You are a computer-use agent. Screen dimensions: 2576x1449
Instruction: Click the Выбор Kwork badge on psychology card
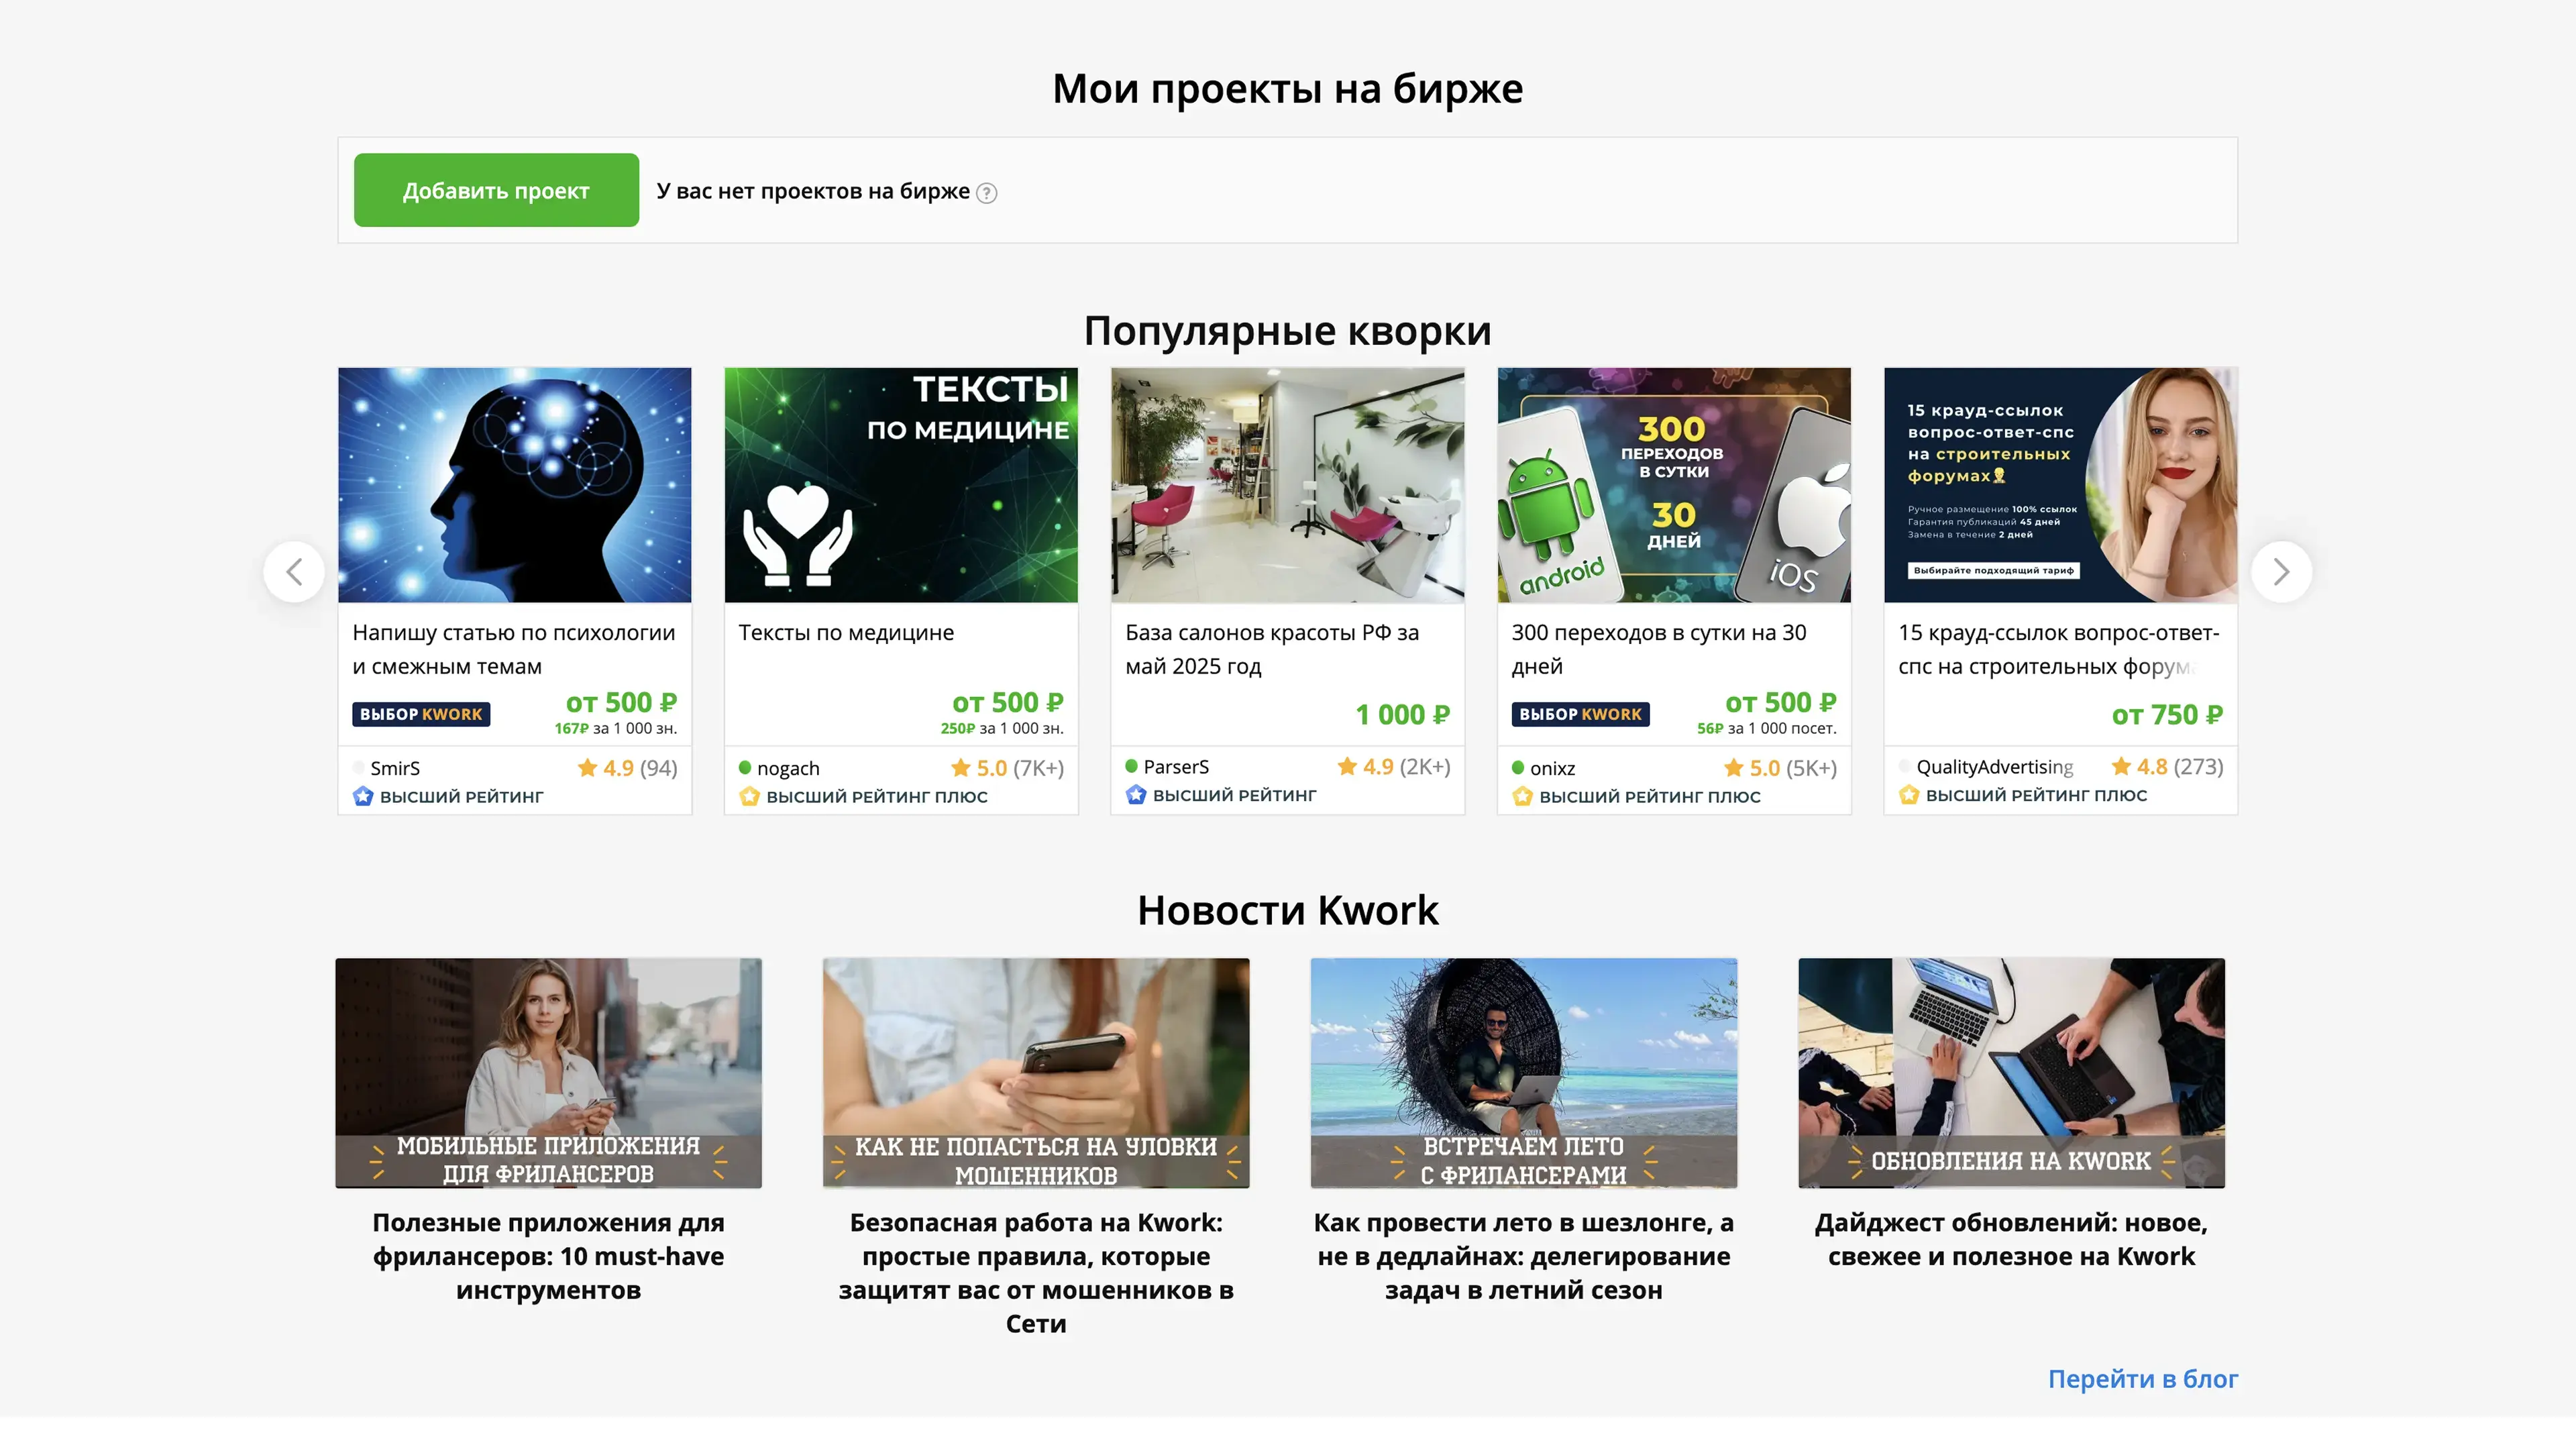pyautogui.click(x=421, y=714)
